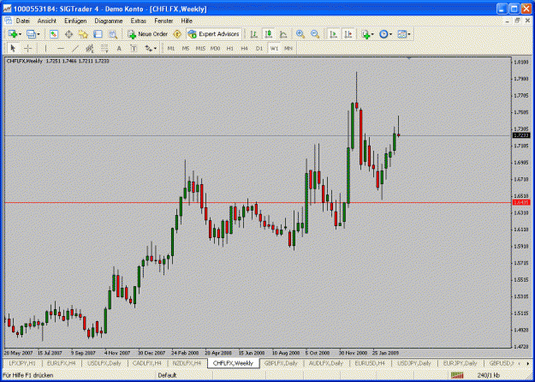This screenshot has height=382, width=535.
Task: Click the arrows objects tool icon
Action: click(x=148, y=49)
